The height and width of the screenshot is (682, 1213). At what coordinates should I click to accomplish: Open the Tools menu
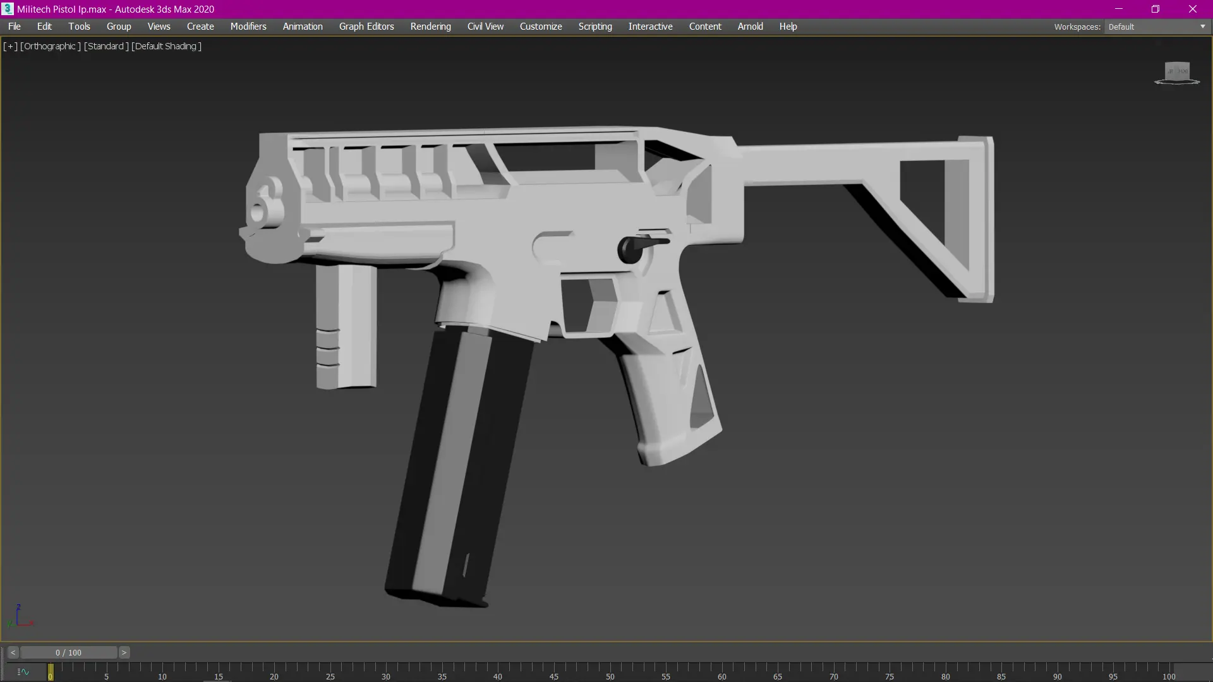pyautogui.click(x=80, y=27)
